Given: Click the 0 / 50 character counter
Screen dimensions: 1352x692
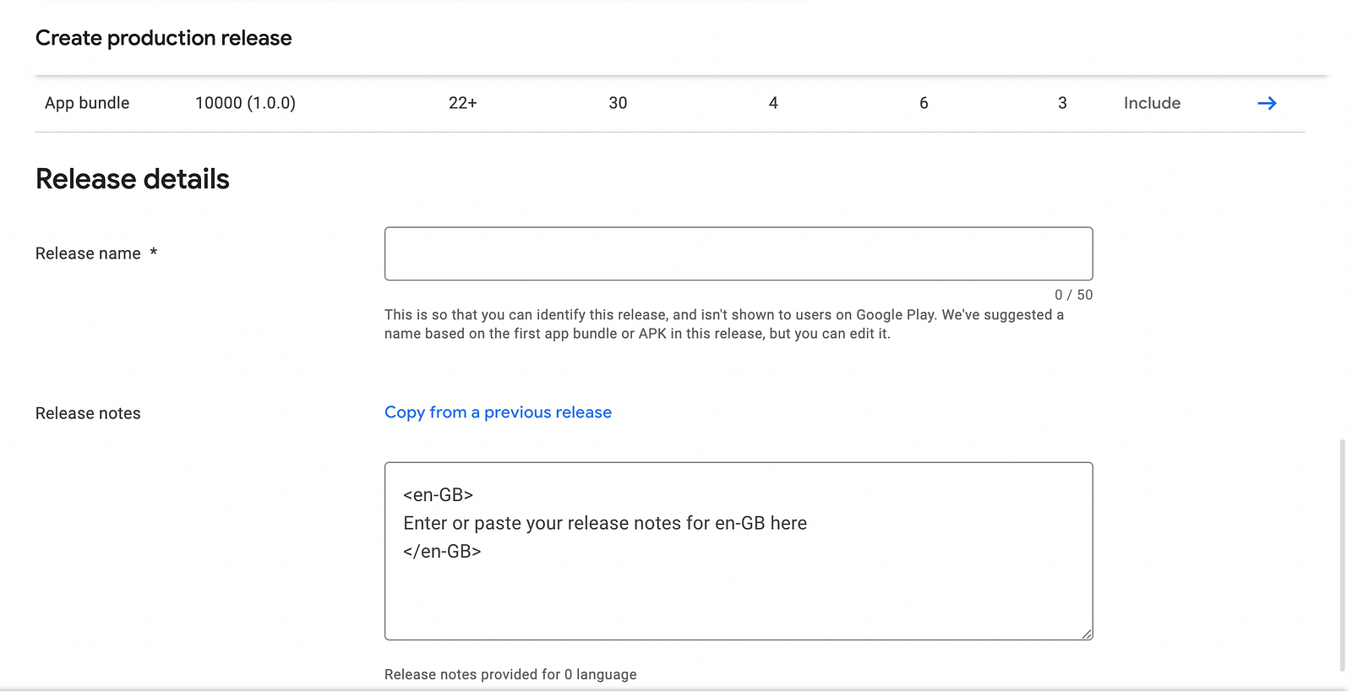Looking at the screenshot, I should 1073,295.
